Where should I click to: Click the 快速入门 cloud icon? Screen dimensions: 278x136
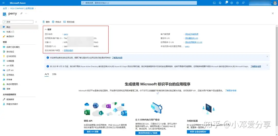click(x=4, y=32)
